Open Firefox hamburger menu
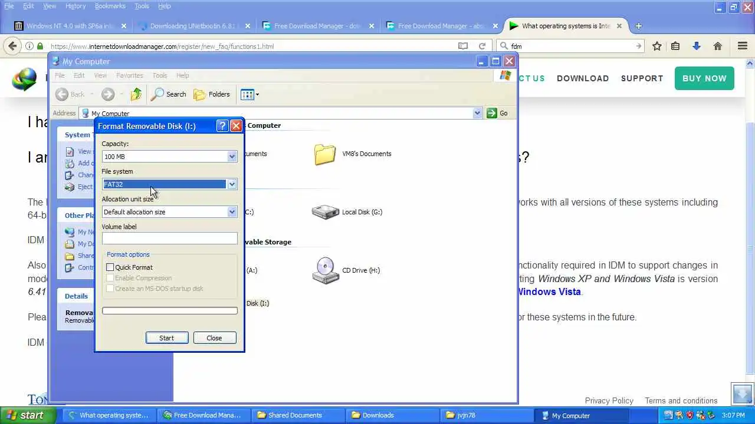 tap(743, 46)
